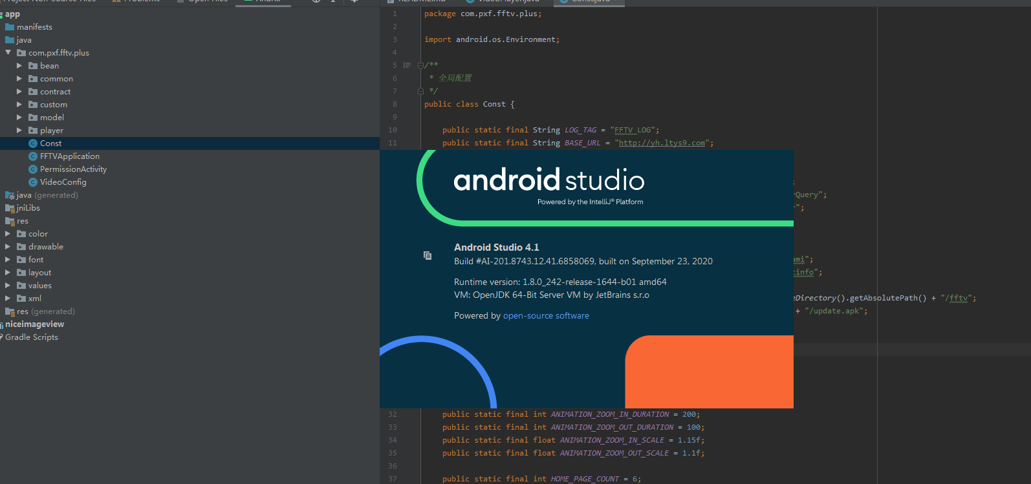Click the Build #AI-201.8743 text line
The width and height of the screenshot is (1031, 484).
pos(583,262)
